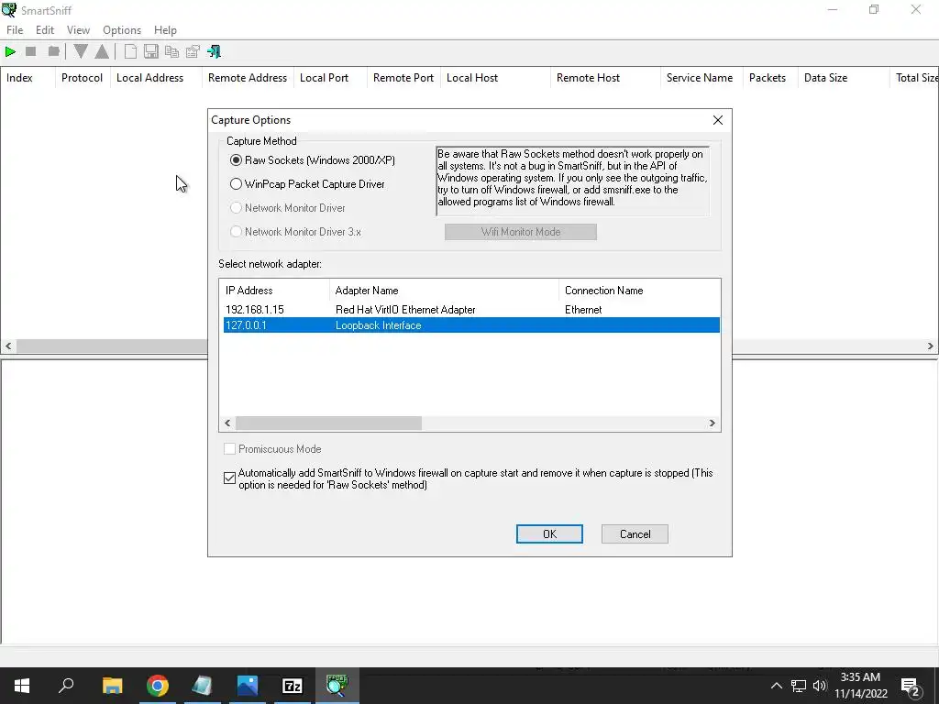Image resolution: width=939 pixels, height=704 pixels.
Task: Open 7-Zip from the taskbar
Action: click(x=292, y=686)
